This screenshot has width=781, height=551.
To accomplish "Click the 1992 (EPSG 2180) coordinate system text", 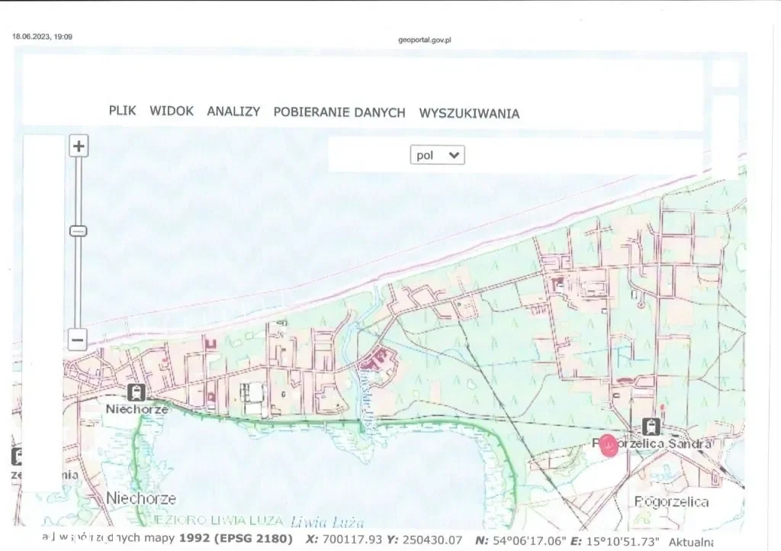I will coord(236,540).
